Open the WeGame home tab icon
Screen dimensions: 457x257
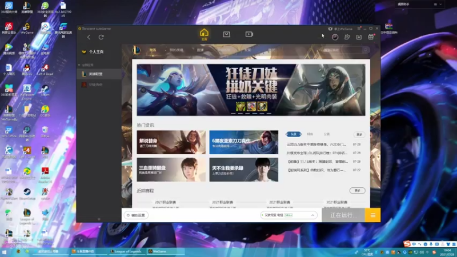pyautogui.click(x=204, y=34)
